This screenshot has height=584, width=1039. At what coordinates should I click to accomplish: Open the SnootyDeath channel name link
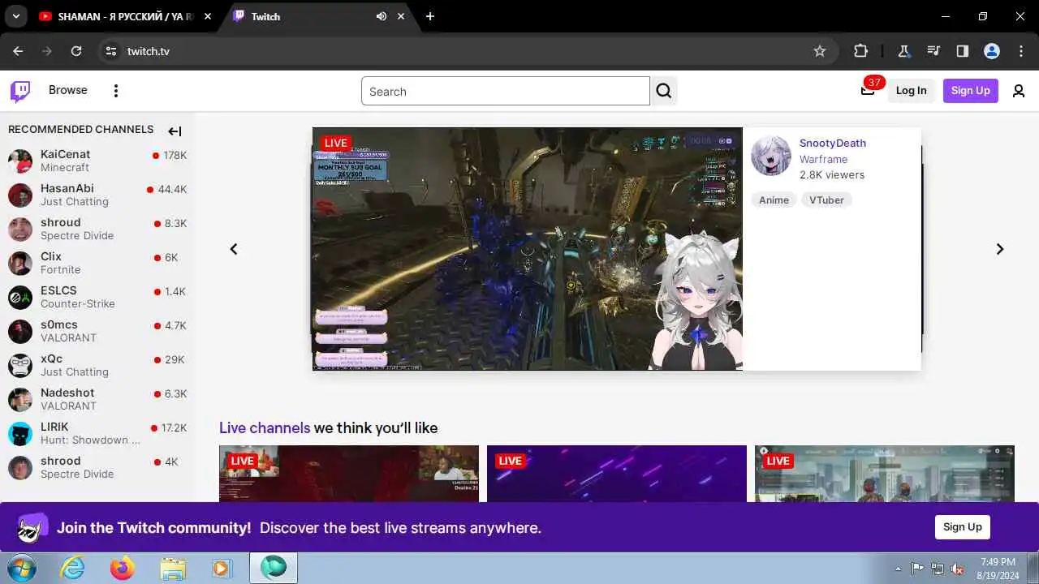pos(833,143)
